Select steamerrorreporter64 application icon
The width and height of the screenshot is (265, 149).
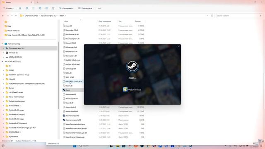tap(64, 120)
